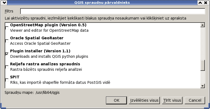Click the vertical scrollbar handle
The image size is (210, 109).
tap(203, 65)
